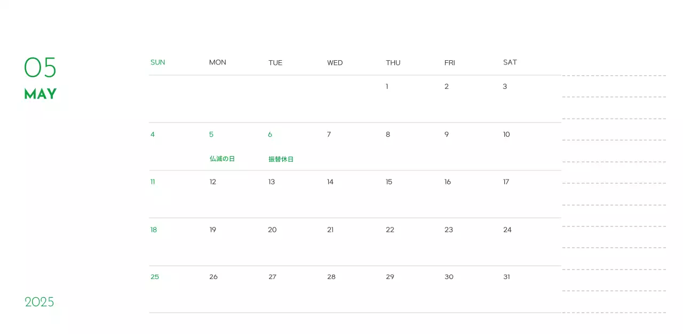Click Sunday date 11

(x=153, y=182)
